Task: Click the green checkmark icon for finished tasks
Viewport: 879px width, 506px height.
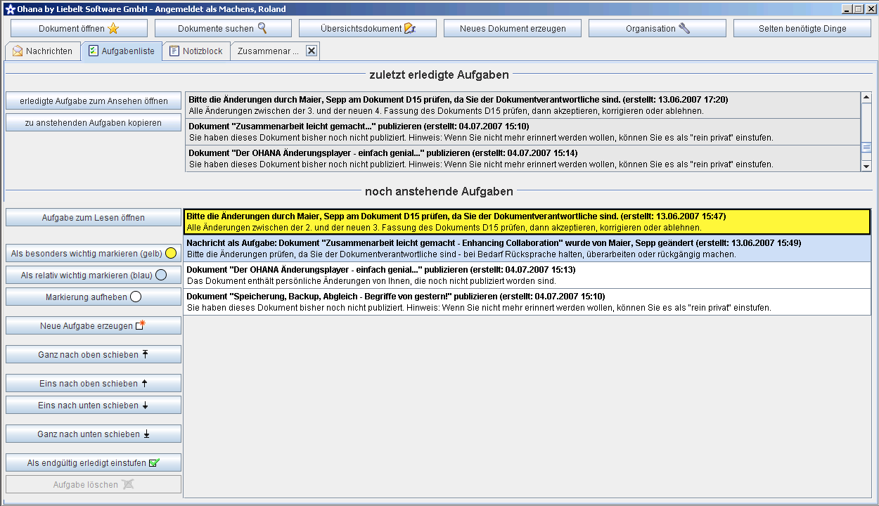Action: (155, 463)
